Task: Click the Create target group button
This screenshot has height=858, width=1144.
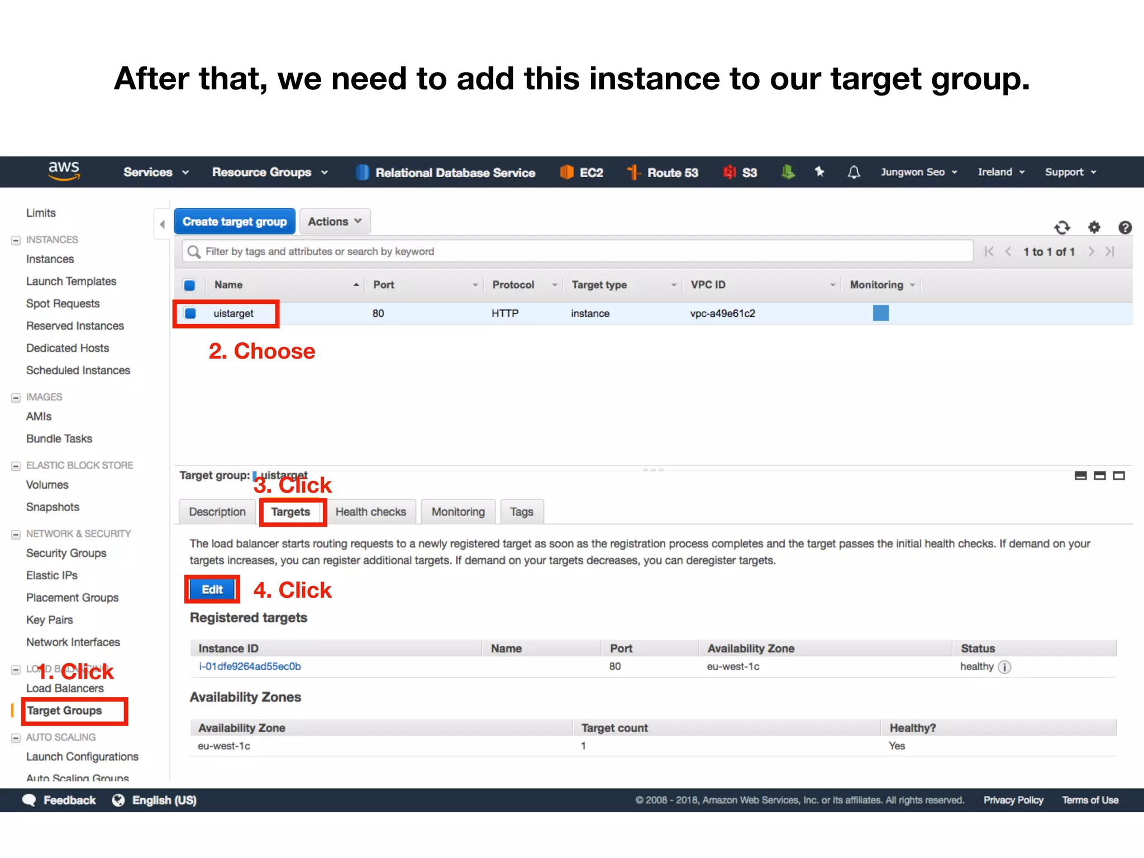Action: 235,222
